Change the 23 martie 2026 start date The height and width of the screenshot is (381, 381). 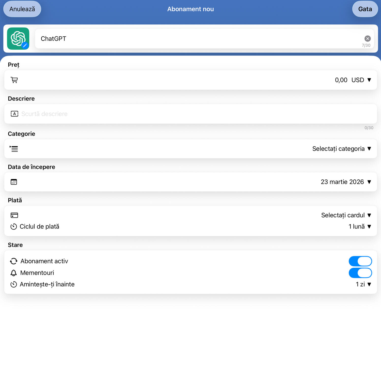point(345,182)
